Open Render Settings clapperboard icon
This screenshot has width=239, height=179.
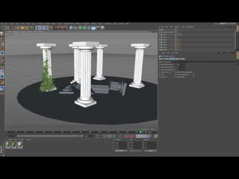65,28
